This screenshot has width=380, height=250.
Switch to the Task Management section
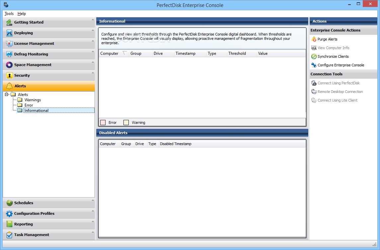coord(49,235)
